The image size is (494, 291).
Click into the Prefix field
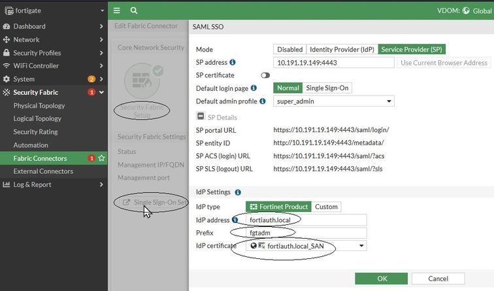click(x=306, y=233)
